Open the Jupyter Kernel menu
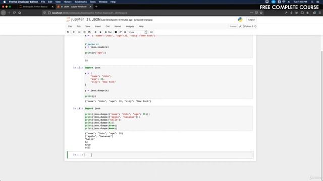 [x=118, y=27]
